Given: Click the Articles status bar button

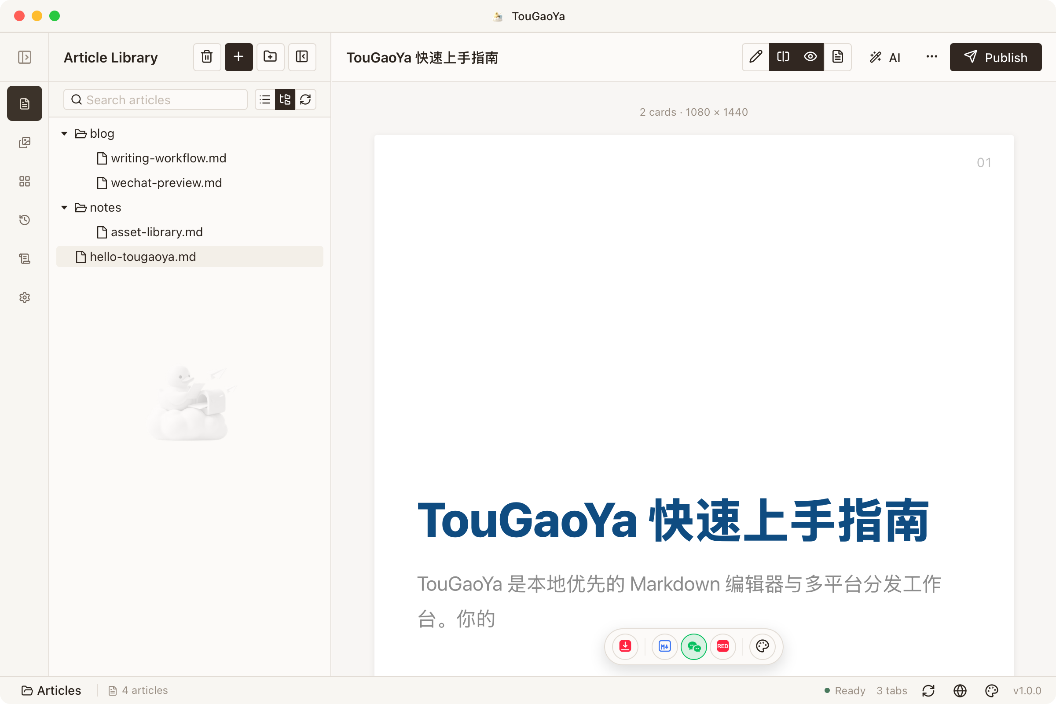Looking at the screenshot, I should pos(51,690).
